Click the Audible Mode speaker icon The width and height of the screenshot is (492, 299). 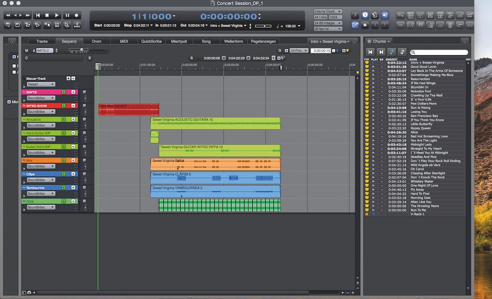click(385, 15)
